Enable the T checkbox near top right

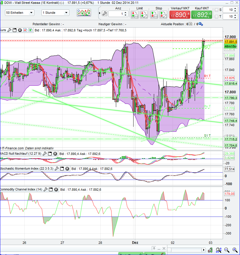point(216,17)
